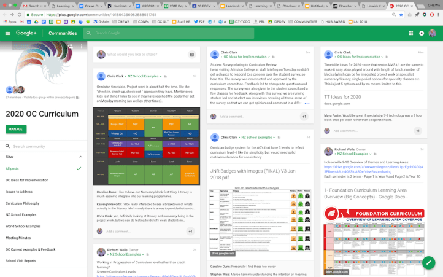
Task: Filter by Meeting Minutes category
Action: (x=18, y=238)
